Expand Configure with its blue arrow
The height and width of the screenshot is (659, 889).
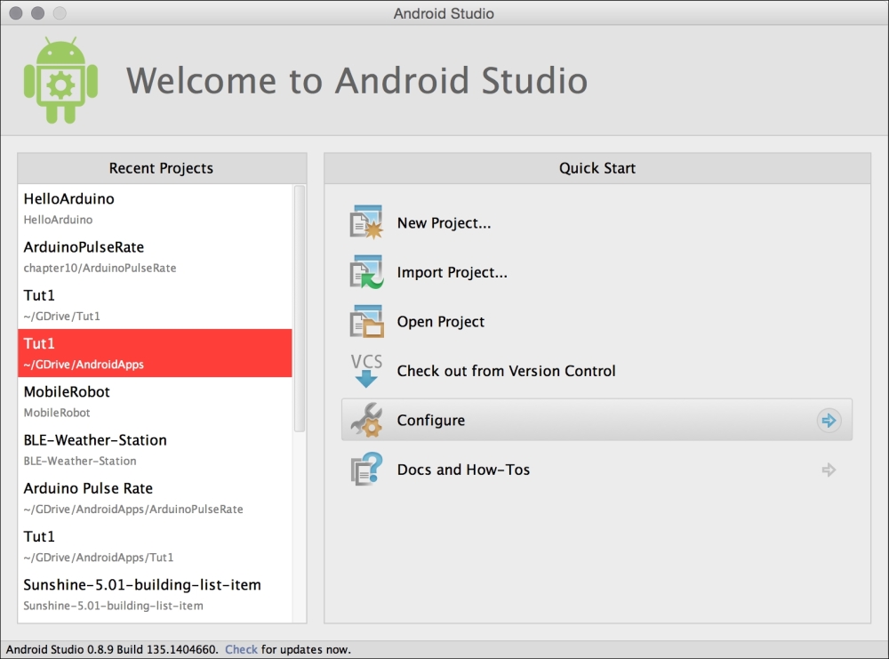tap(829, 421)
